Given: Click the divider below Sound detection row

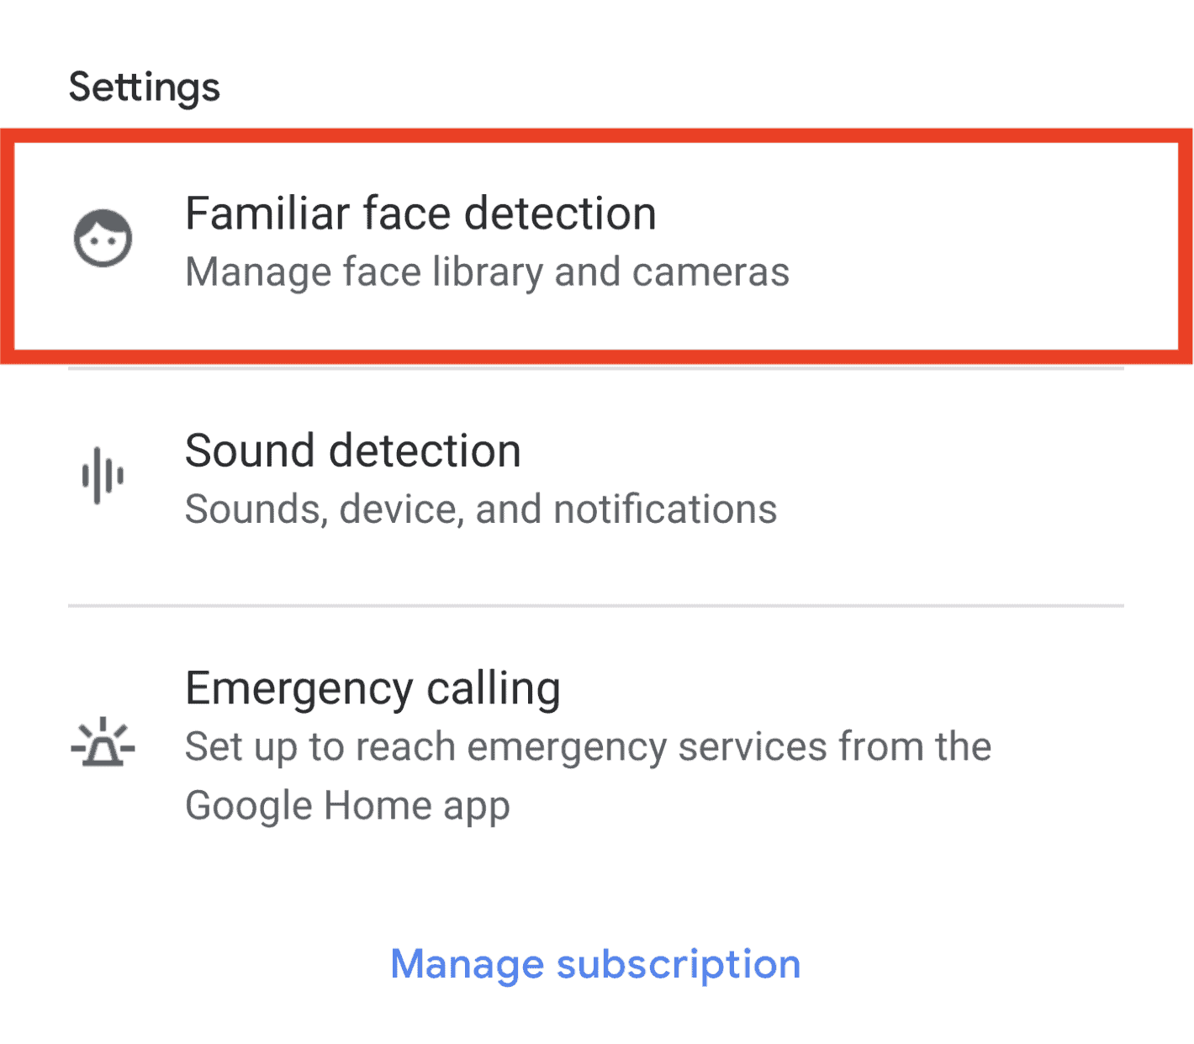Looking at the screenshot, I should click(x=596, y=605).
